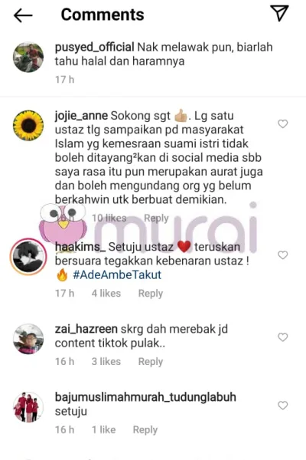Open the #AdeAmbeTakut hashtag

[117, 275]
